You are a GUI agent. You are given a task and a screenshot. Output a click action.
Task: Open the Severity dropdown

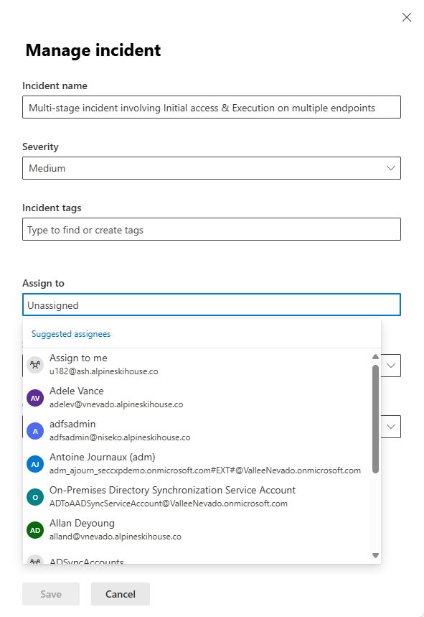click(211, 168)
